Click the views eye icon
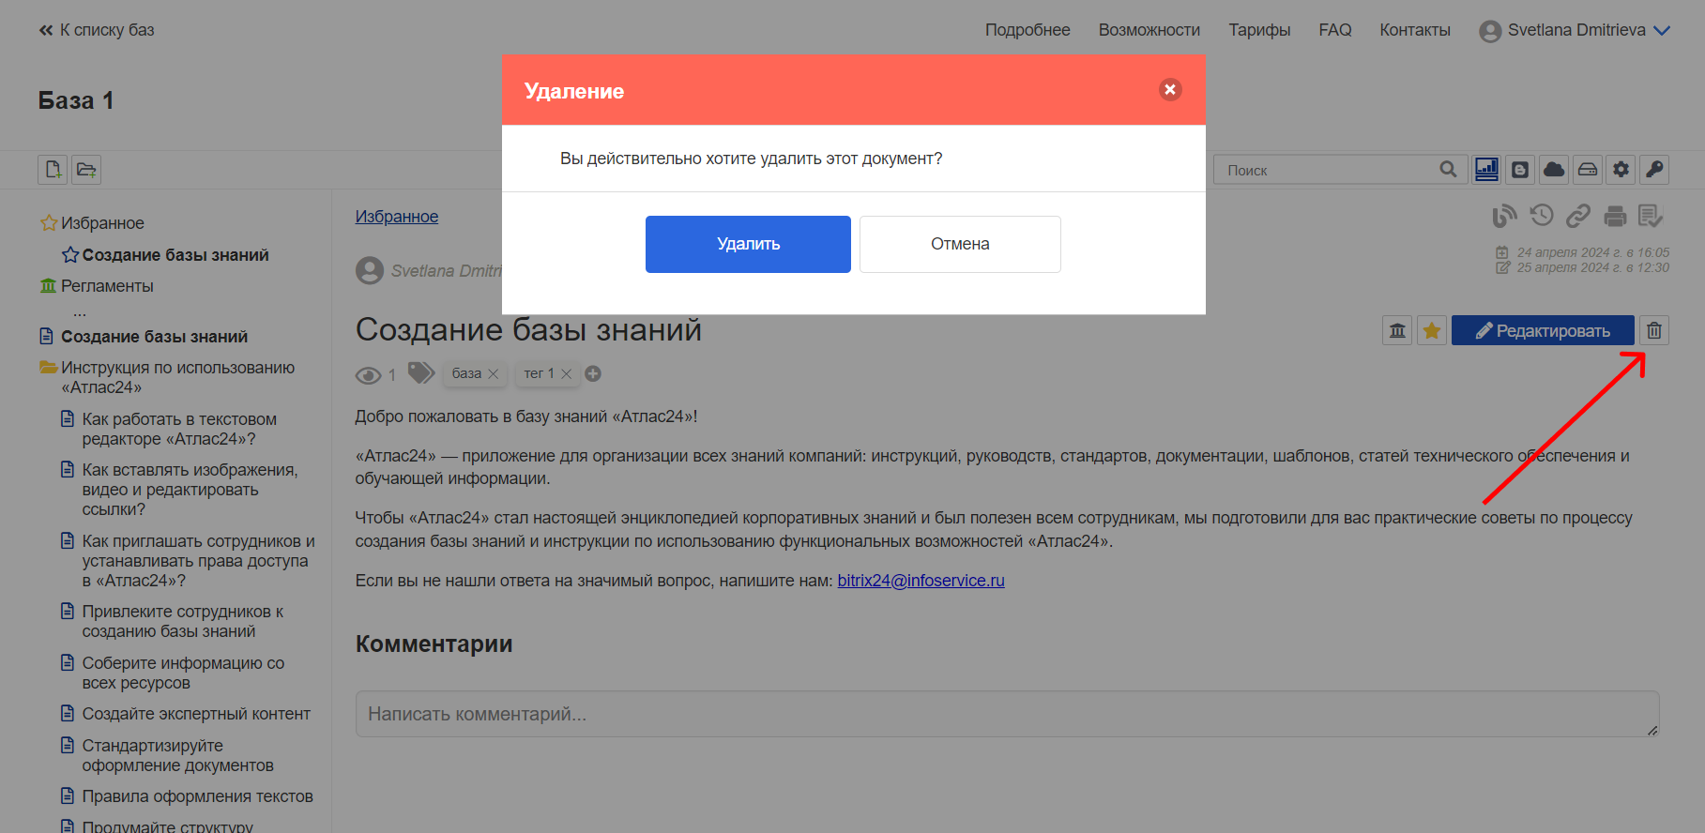The height and width of the screenshot is (833, 1705). point(368,375)
